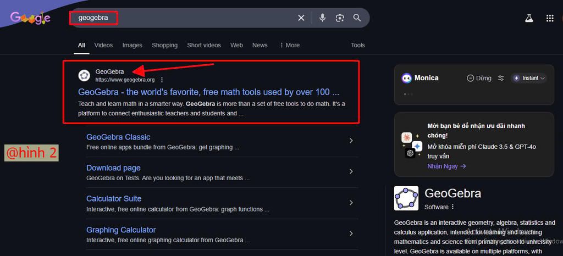This screenshot has height=256, width=563.
Task: Open the Google apps grid icon
Action: 550,18
